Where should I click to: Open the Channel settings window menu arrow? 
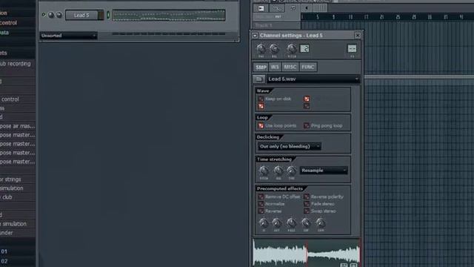coord(255,36)
